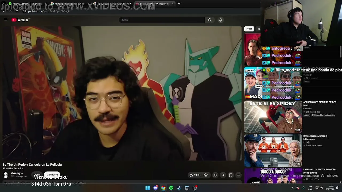Image resolution: width=342 pixels, height=192 pixels.
Task: Open the ESTE SI ES SPIDEY thumbnail
Action: click(273, 117)
